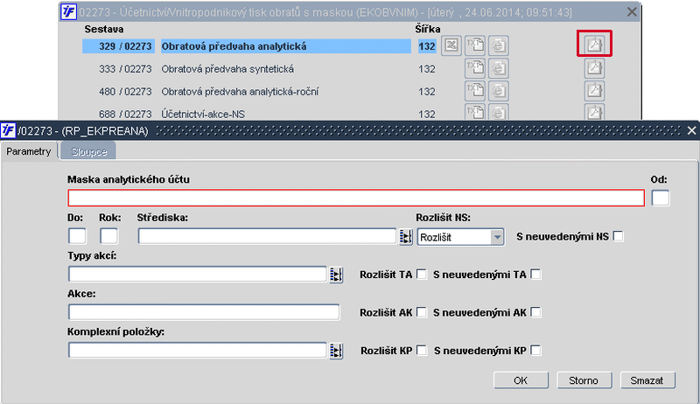Open PDF output for Obratová předvaha analytická
The image size is (700, 404).
point(594,44)
